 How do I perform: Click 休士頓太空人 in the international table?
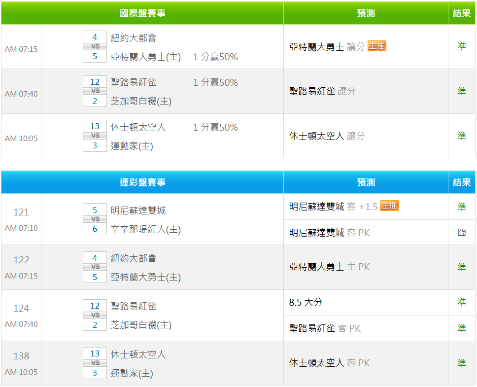[138, 127]
